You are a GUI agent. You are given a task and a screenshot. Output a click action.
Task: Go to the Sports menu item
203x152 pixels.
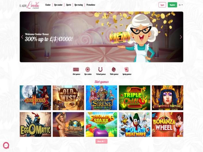tap(69, 5)
